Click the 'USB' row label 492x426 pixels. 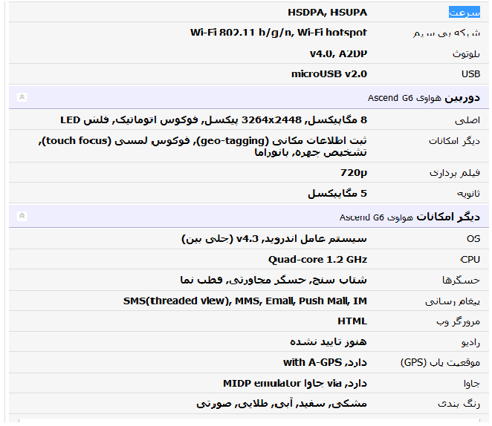pos(470,74)
